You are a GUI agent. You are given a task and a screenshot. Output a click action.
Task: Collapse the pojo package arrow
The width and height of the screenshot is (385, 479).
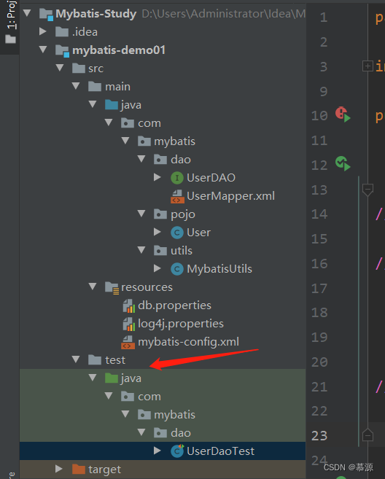(141, 214)
